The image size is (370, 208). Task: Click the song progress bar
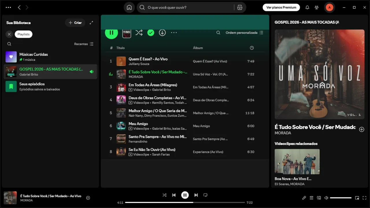[x=185, y=203]
